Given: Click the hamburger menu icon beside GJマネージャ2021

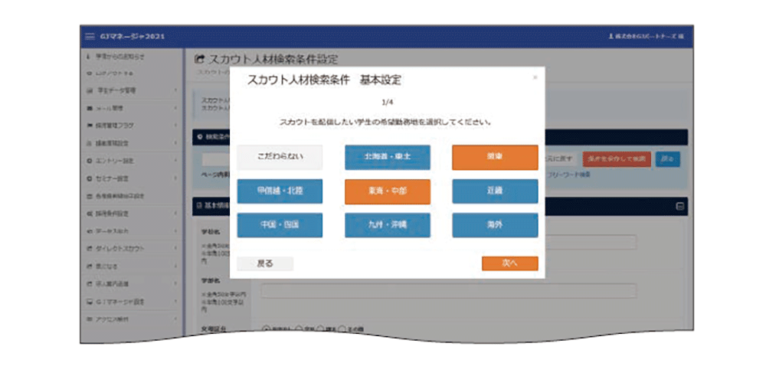Looking at the screenshot, I should (x=90, y=38).
